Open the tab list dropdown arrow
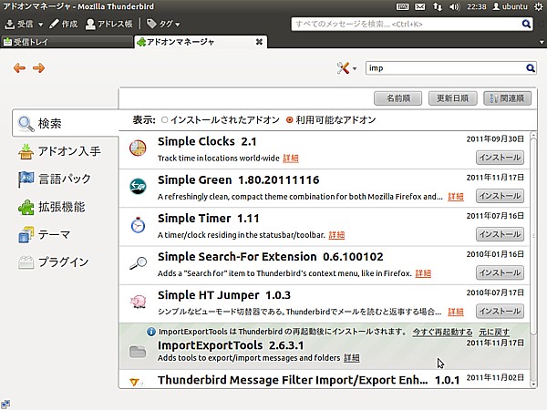Image resolution: width=547 pixels, height=410 pixels. coord(542,42)
